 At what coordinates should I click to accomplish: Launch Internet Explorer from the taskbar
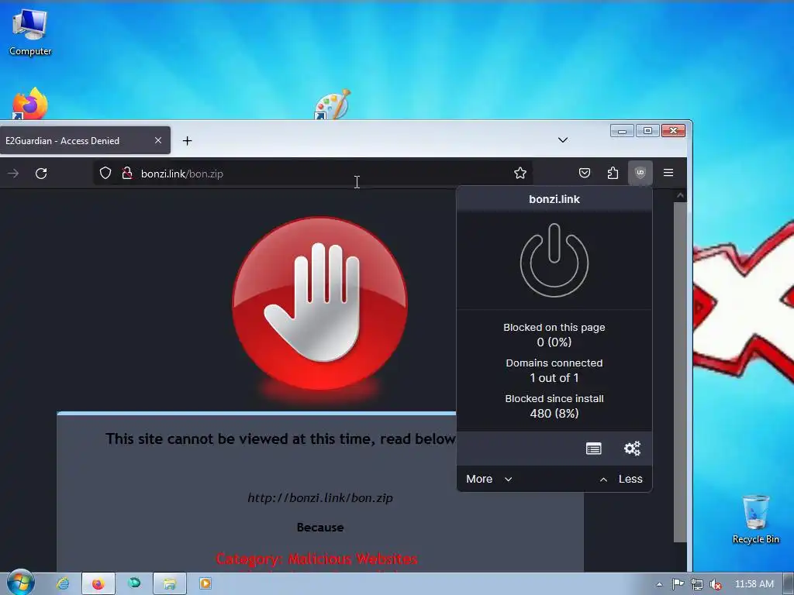point(63,583)
